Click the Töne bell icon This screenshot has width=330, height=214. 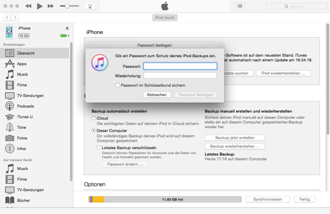9,127
